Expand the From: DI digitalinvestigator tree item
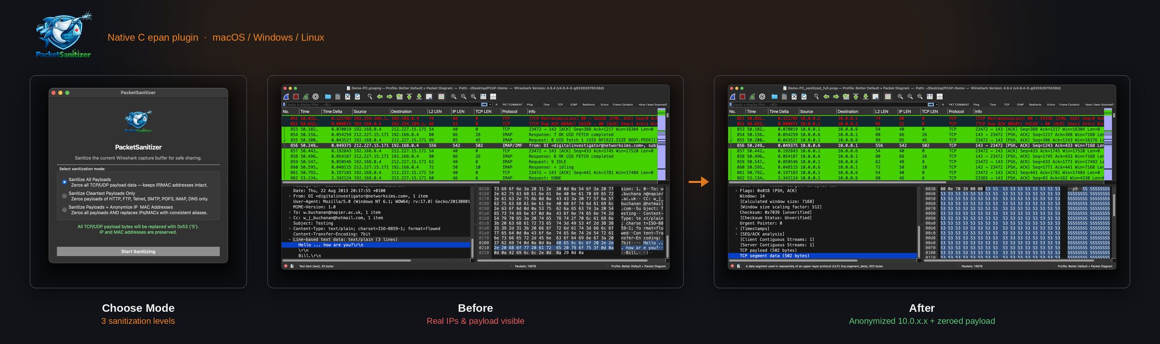 pyautogui.click(x=289, y=196)
